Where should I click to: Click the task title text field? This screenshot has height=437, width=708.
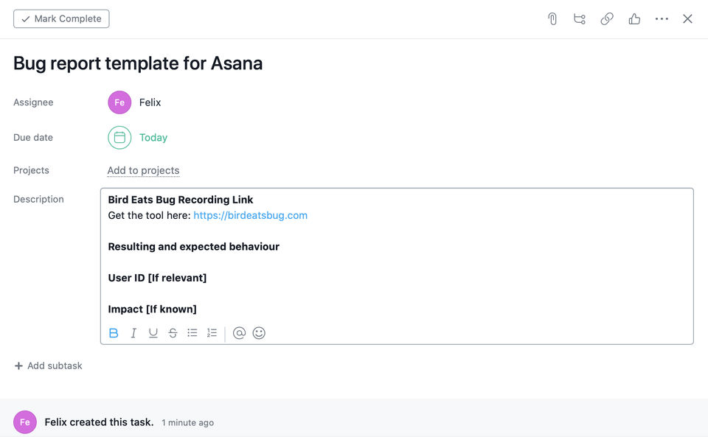[x=138, y=63]
